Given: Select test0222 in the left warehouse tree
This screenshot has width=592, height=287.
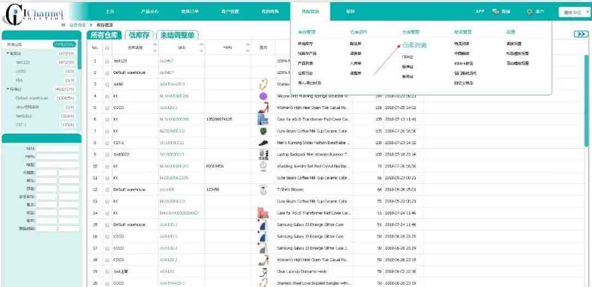Looking at the screenshot, I should click(x=24, y=116).
